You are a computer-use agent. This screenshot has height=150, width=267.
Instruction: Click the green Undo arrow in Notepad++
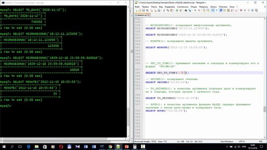click(177, 10)
